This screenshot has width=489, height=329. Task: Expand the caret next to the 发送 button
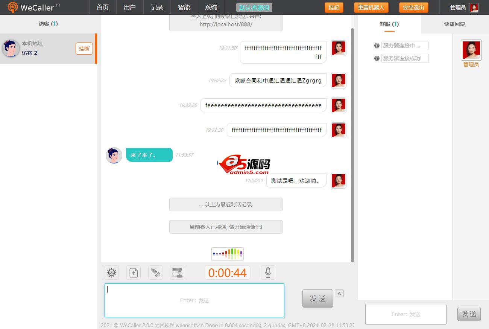point(339,293)
